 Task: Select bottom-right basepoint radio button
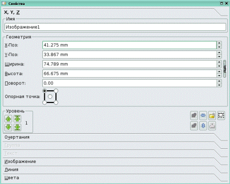(x=56, y=102)
